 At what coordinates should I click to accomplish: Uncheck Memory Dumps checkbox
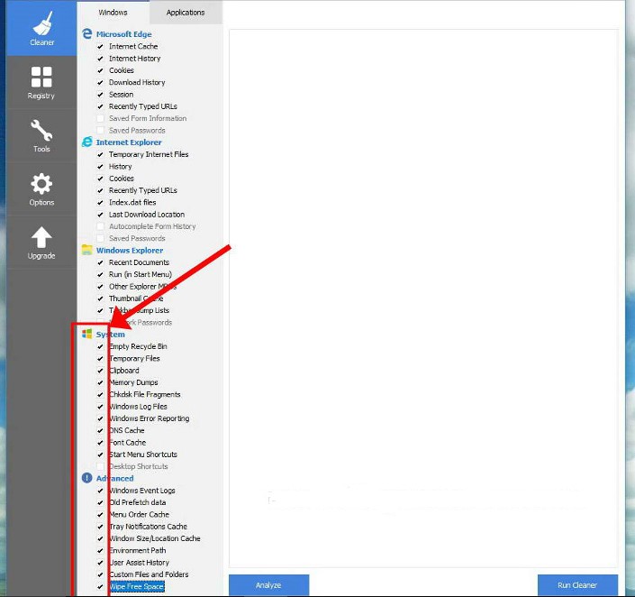100,382
